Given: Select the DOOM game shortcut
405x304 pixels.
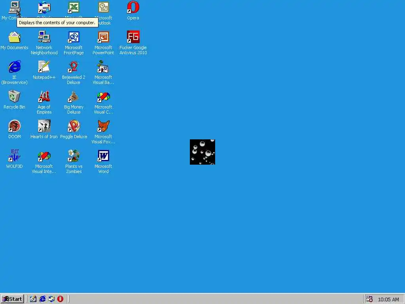Looking at the screenshot, I should tap(15, 126).
